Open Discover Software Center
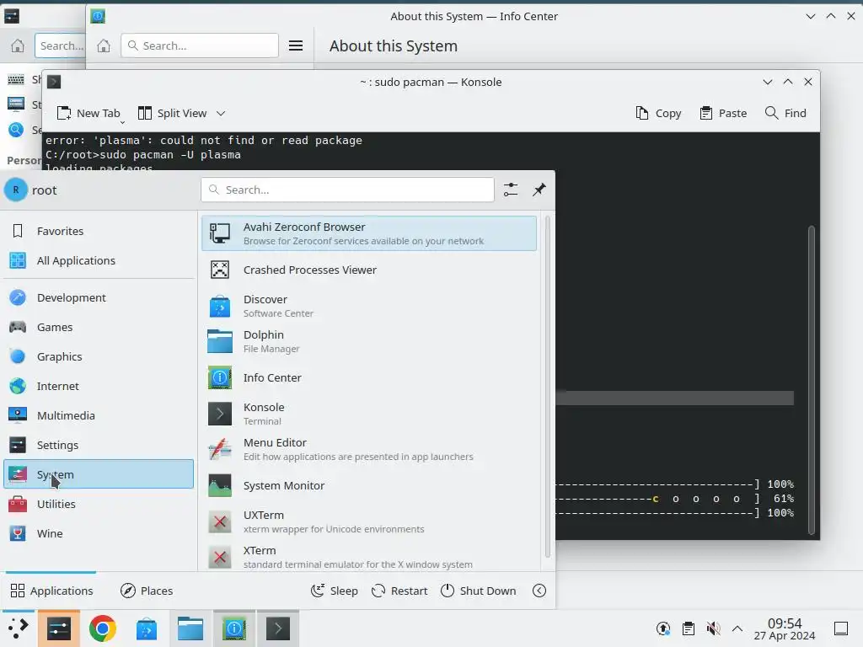 tap(369, 306)
